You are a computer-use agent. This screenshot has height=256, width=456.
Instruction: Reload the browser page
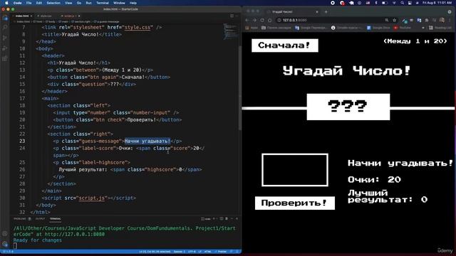coord(262,21)
